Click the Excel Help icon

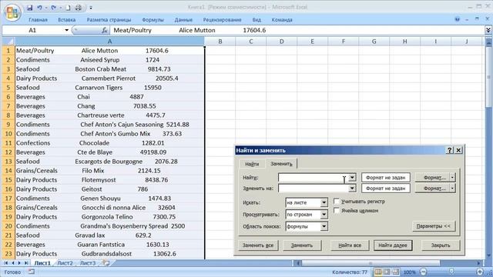pos(457,19)
